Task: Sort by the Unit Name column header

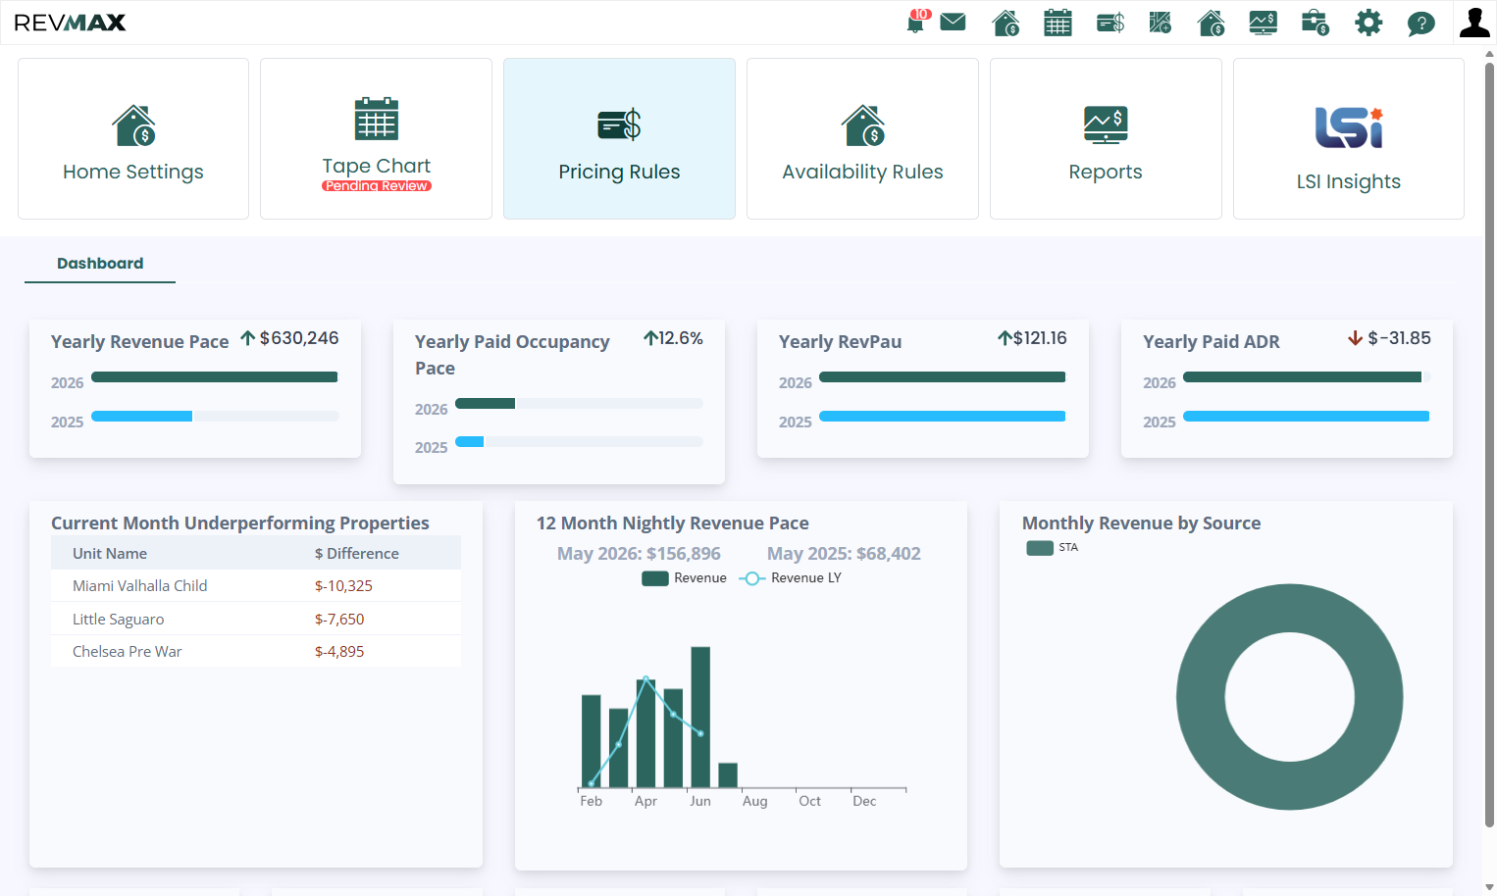Action: (x=110, y=554)
